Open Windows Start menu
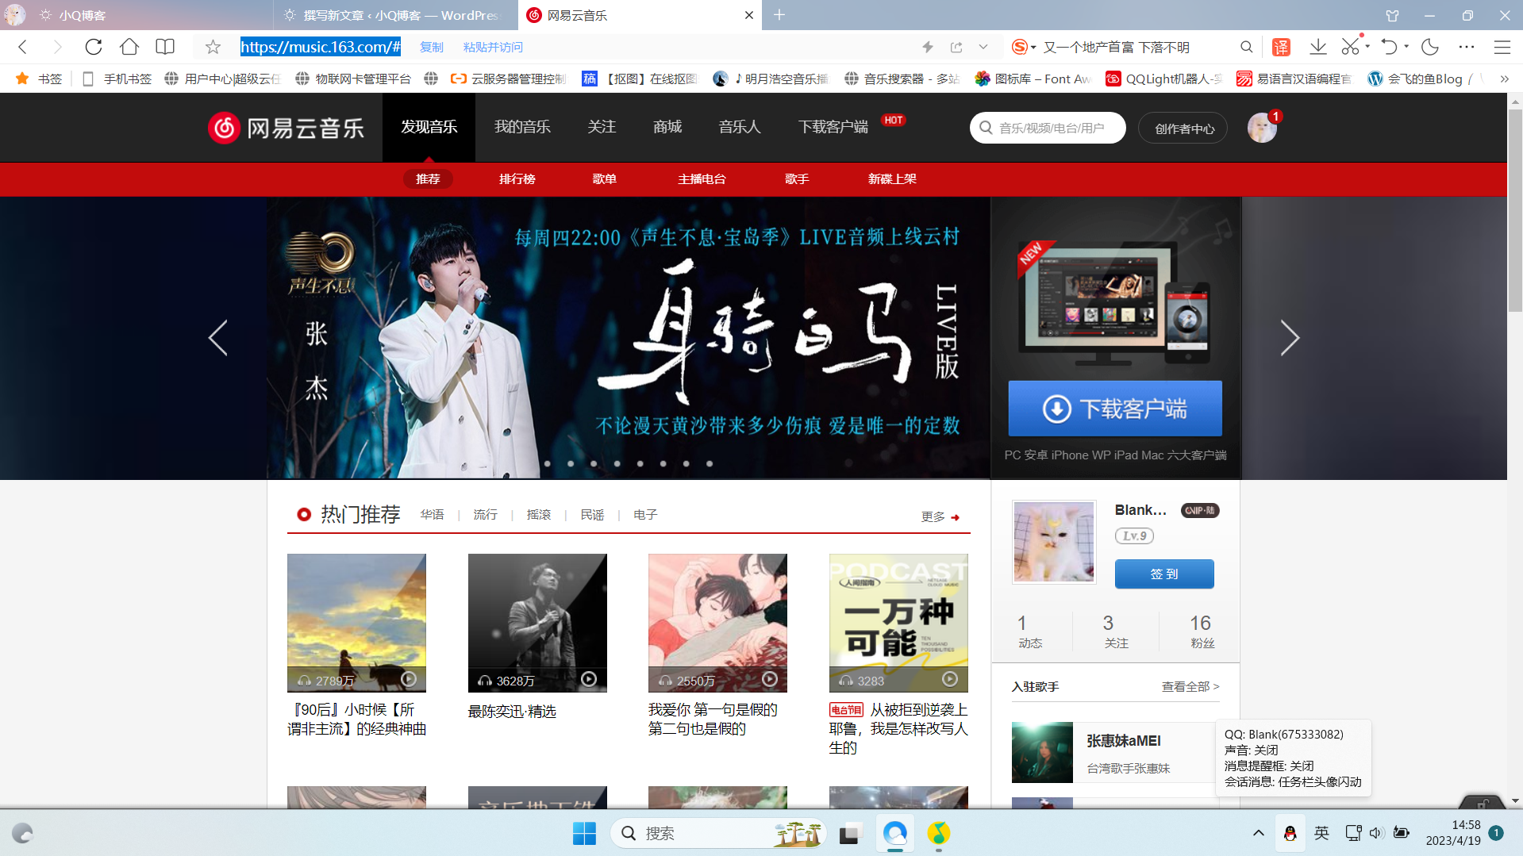The image size is (1523, 856). click(x=584, y=833)
